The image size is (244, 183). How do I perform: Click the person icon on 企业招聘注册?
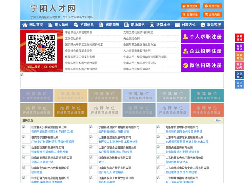point(185,51)
